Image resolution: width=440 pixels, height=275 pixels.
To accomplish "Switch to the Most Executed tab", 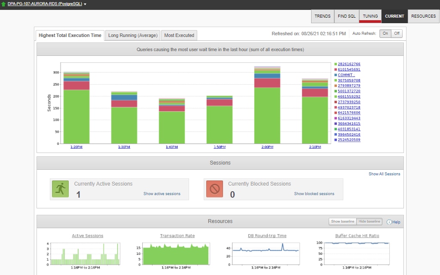I will tap(179, 35).
